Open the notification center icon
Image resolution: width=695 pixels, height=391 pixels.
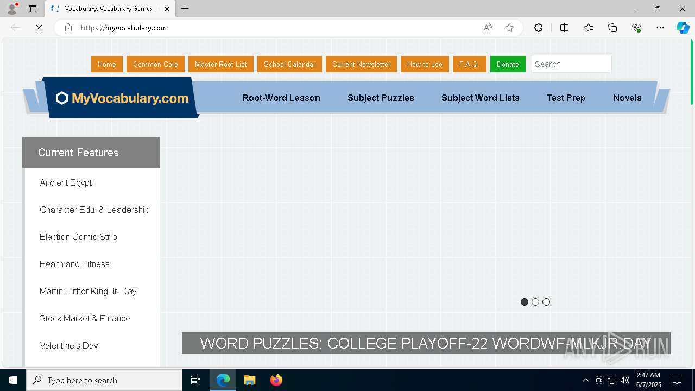coord(677,380)
